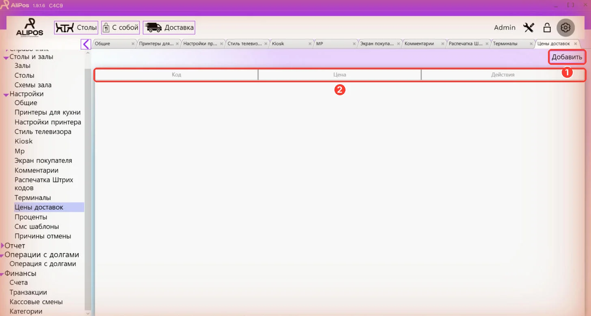Open Проценты in the sidebar

31,217
